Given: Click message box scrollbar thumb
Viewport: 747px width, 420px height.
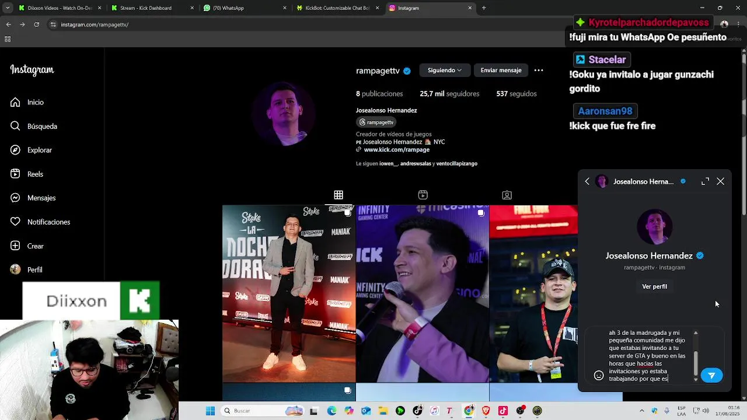Looking at the screenshot, I should (x=695, y=363).
